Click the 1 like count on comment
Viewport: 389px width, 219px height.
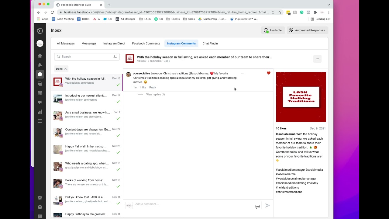click(143, 87)
